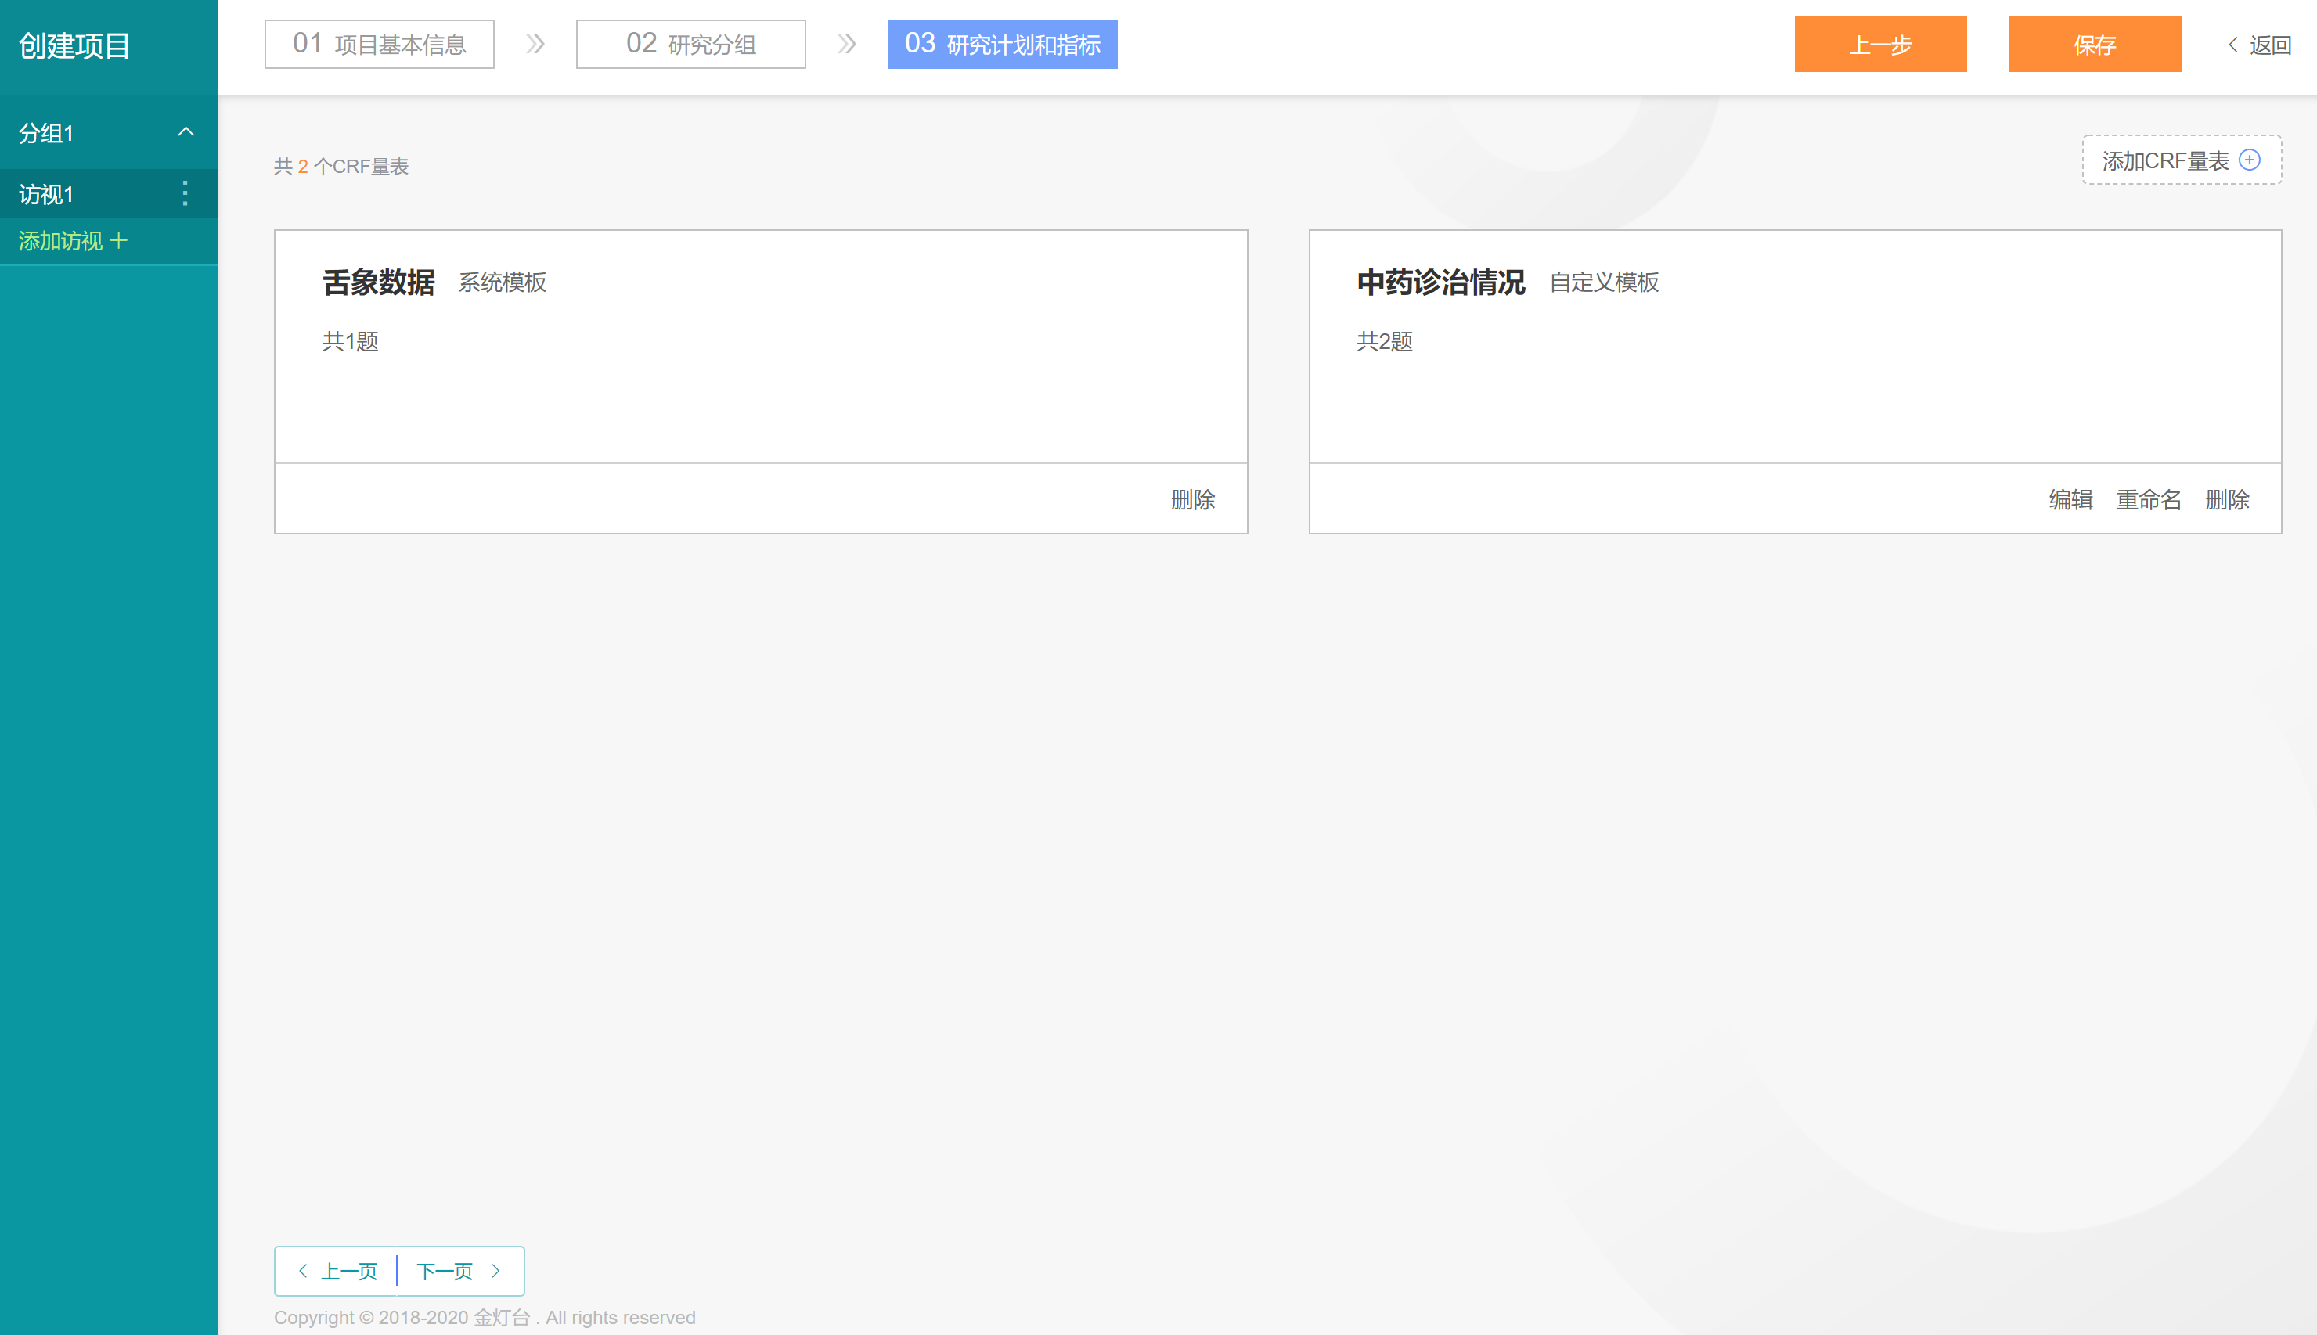Select 访视1 in the sidebar

coord(48,193)
